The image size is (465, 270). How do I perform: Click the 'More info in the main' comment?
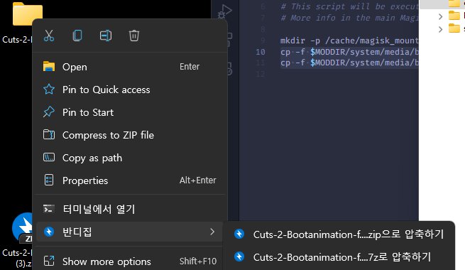349,18
